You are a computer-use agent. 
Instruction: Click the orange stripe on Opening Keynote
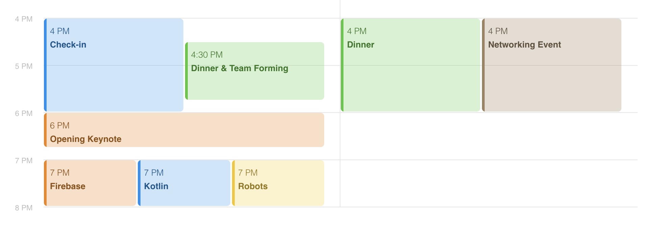click(45, 130)
